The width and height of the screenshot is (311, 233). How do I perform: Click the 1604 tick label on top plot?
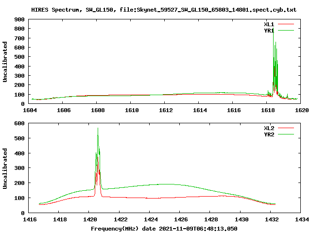point(30,110)
